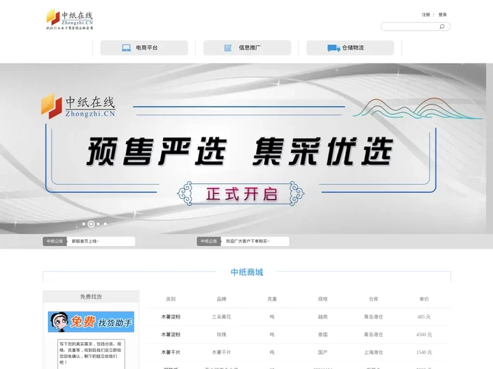Screen dimensions: 493x369
Task: Click the 中纸在线 logo in the header
Action: click(70, 19)
